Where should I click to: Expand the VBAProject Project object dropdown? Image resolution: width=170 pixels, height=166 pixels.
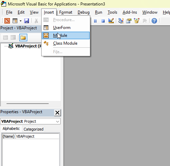tap(58, 122)
